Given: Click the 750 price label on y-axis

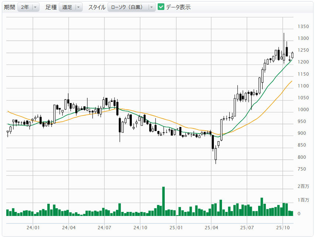Looking at the screenshot, I should [302, 169].
